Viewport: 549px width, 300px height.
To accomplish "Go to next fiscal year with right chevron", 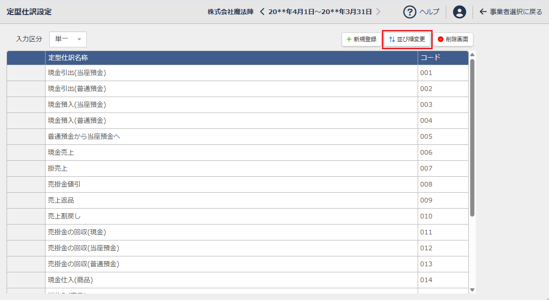I will pyautogui.click(x=378, y=12).
